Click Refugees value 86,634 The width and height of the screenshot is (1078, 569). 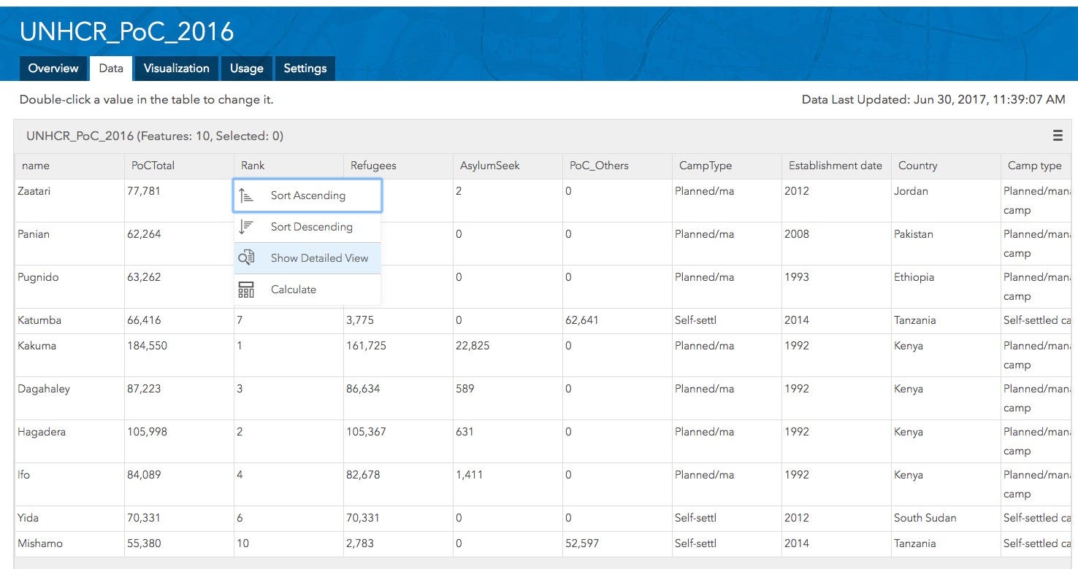point(363,389)
